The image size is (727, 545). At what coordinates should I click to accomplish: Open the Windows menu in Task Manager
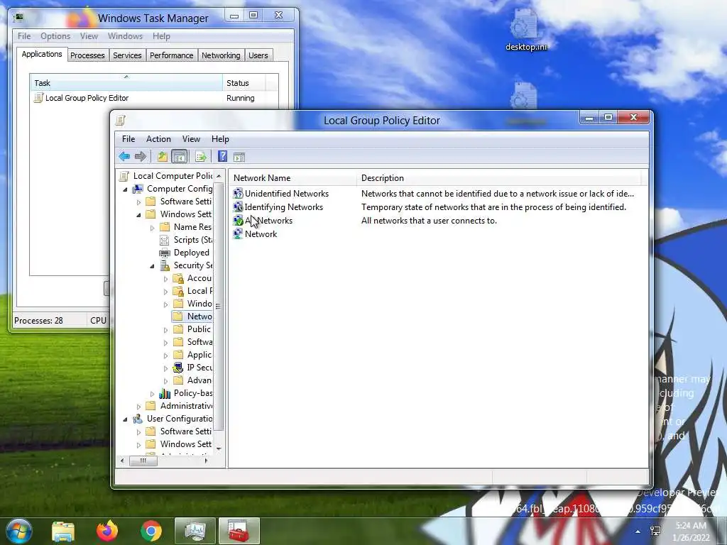pyautogui.click(x=125, y=36)
